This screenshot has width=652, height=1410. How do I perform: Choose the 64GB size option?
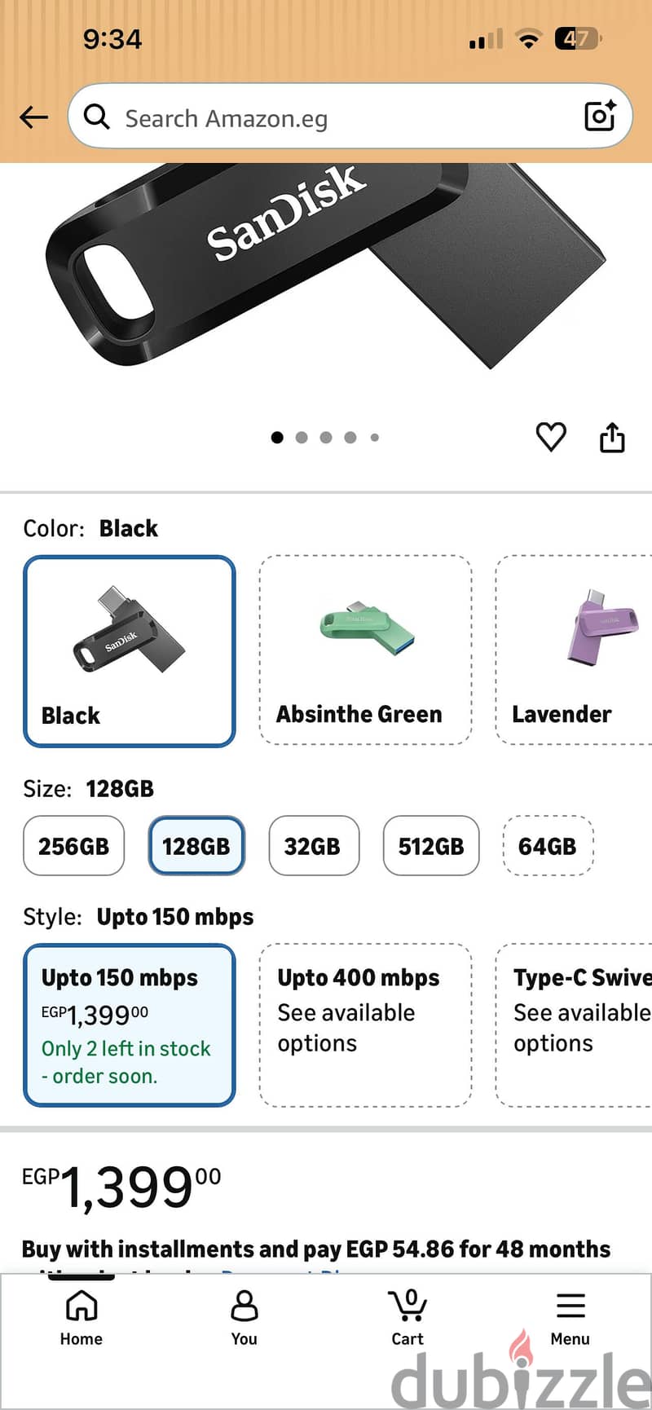[548, 846]
